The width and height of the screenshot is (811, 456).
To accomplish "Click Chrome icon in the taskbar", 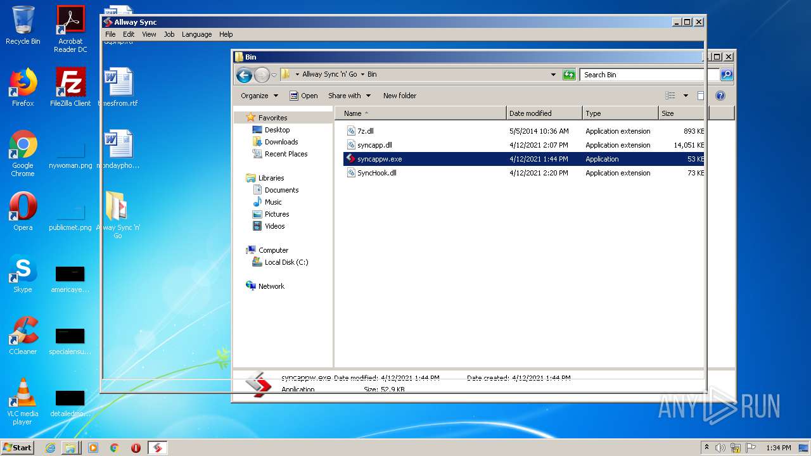I will (x=114, y=448).
